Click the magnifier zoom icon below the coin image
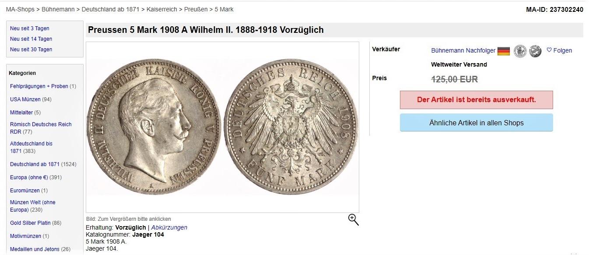Viewport: 589px width, 255px height. [354, 220]
